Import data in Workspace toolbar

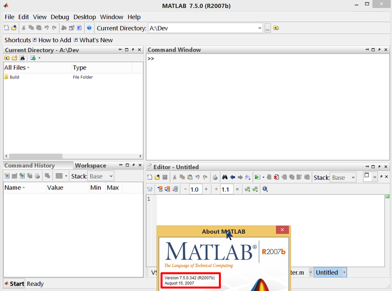(x=22, y=176)
